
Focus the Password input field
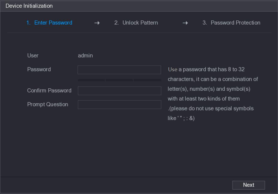(119, 70)
